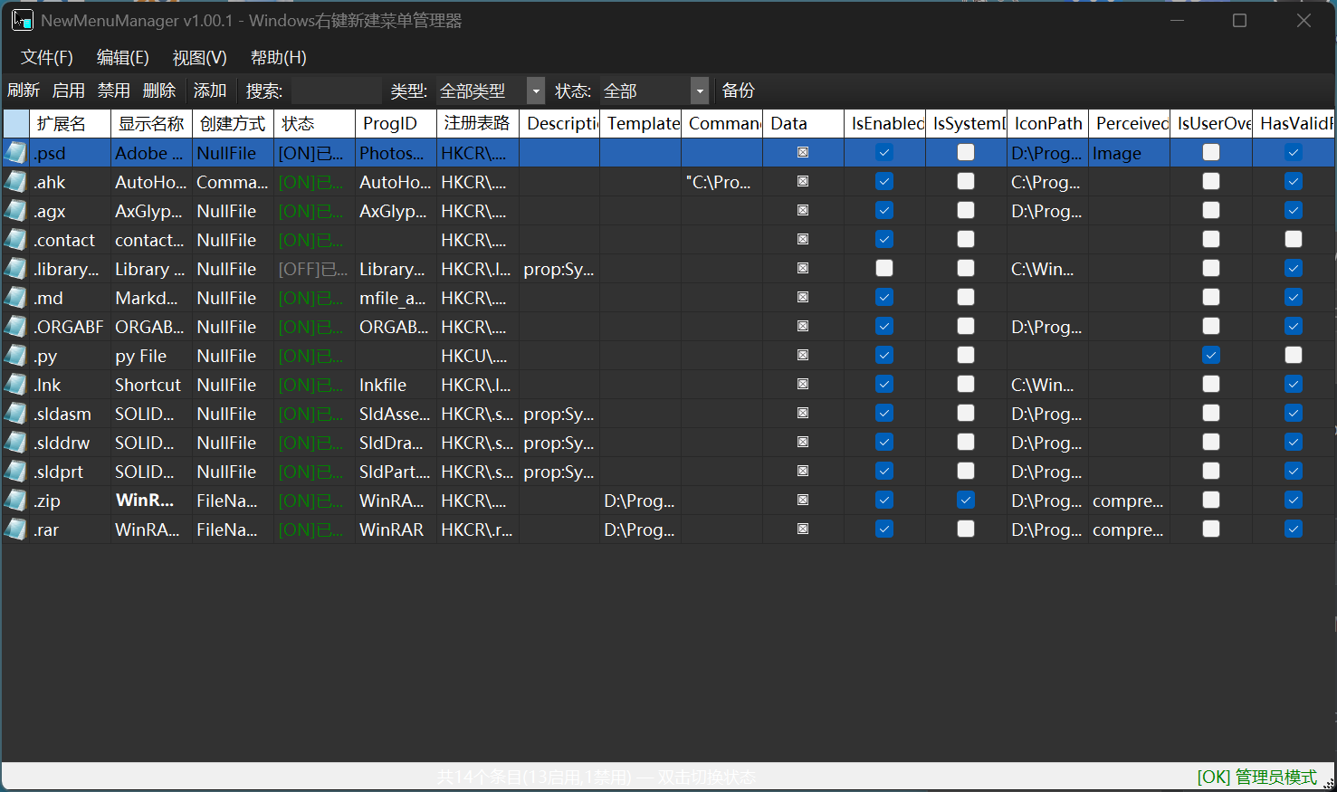Click the Shortcut display name cell
Viewport: 1337px width, 792px height.
pyautogui.click(x=151, y=385)
